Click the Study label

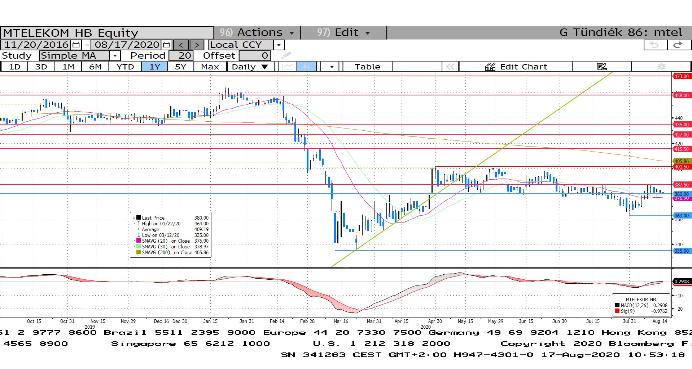coord(17,55)
